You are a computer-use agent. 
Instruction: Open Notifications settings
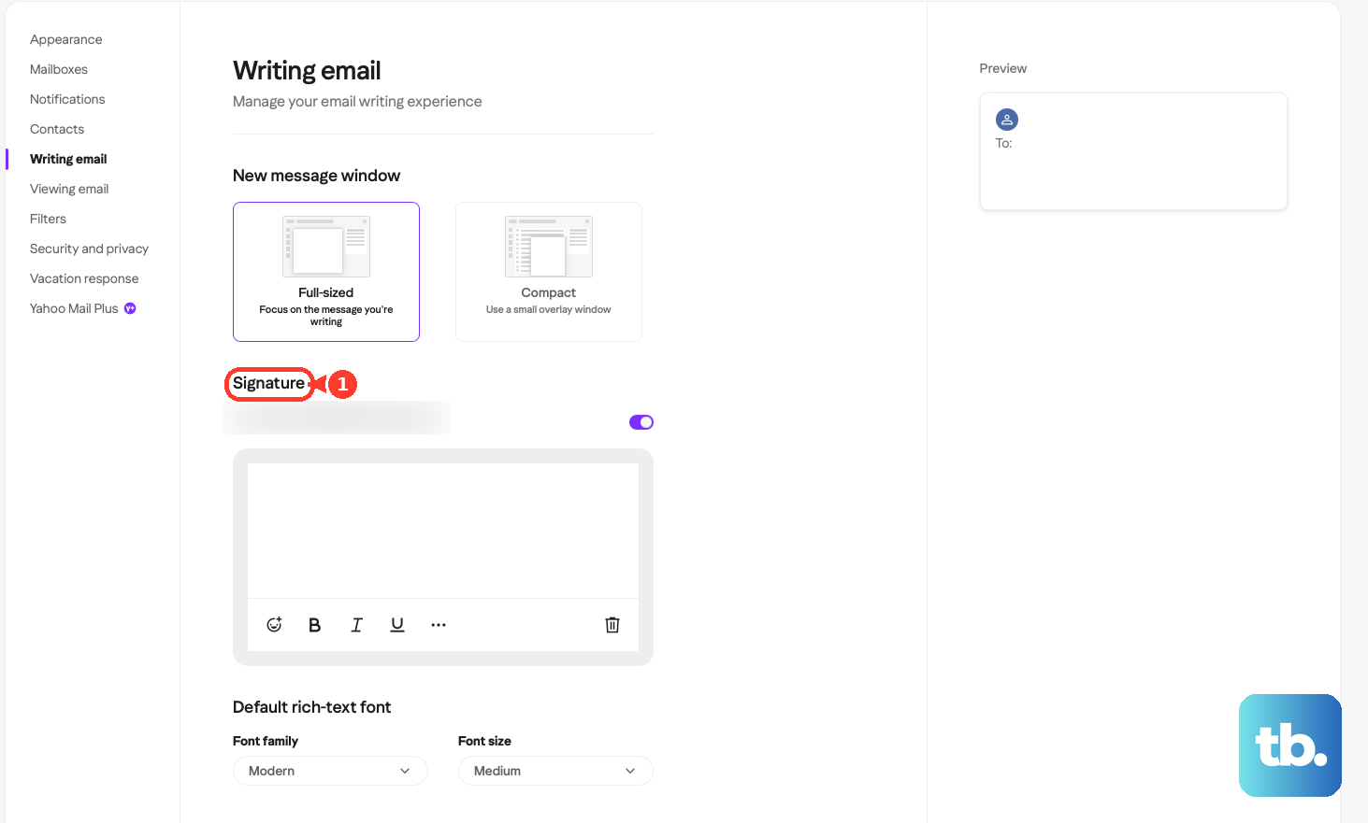pyautogui.click(x=67, y=99)
